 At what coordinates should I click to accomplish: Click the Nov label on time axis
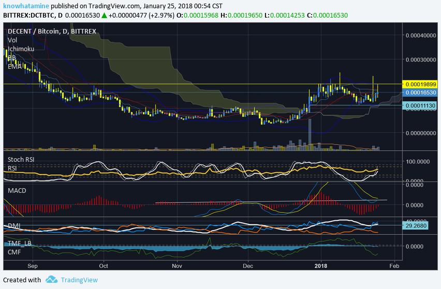(x=177, y=266)
